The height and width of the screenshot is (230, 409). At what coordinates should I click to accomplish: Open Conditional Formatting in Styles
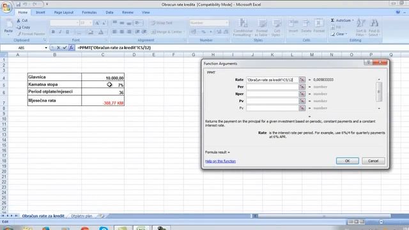point(243,27)
